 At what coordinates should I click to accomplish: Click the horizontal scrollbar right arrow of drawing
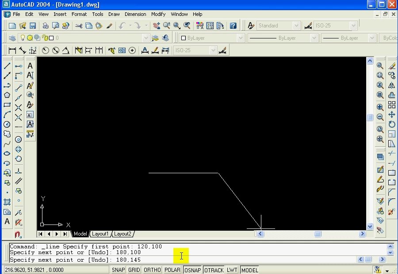pos(362,234)
